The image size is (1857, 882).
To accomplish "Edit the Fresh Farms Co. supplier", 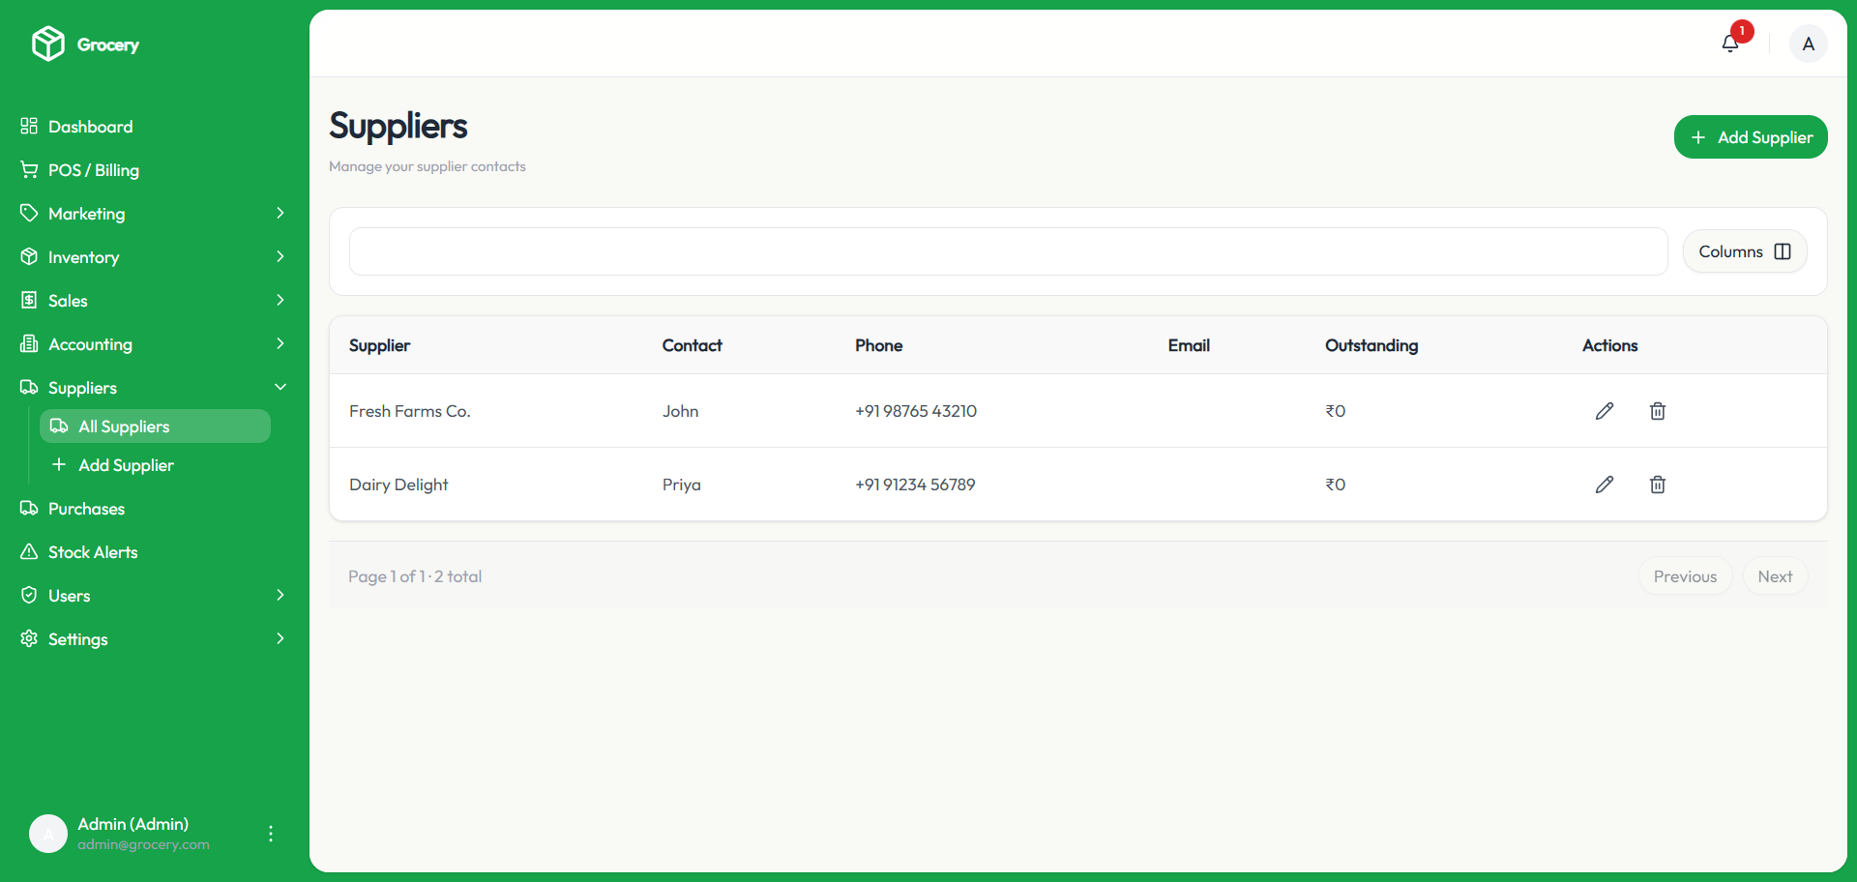I will (x=1605, y=411).
